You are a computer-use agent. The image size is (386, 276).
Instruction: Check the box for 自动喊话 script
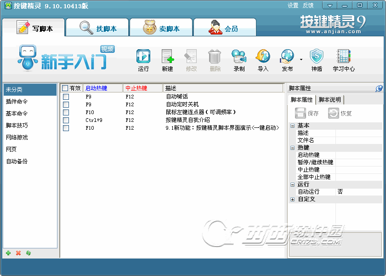[66, 97]
